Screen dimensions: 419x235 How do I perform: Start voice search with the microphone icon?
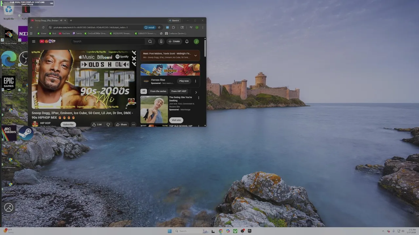point(161,41)
